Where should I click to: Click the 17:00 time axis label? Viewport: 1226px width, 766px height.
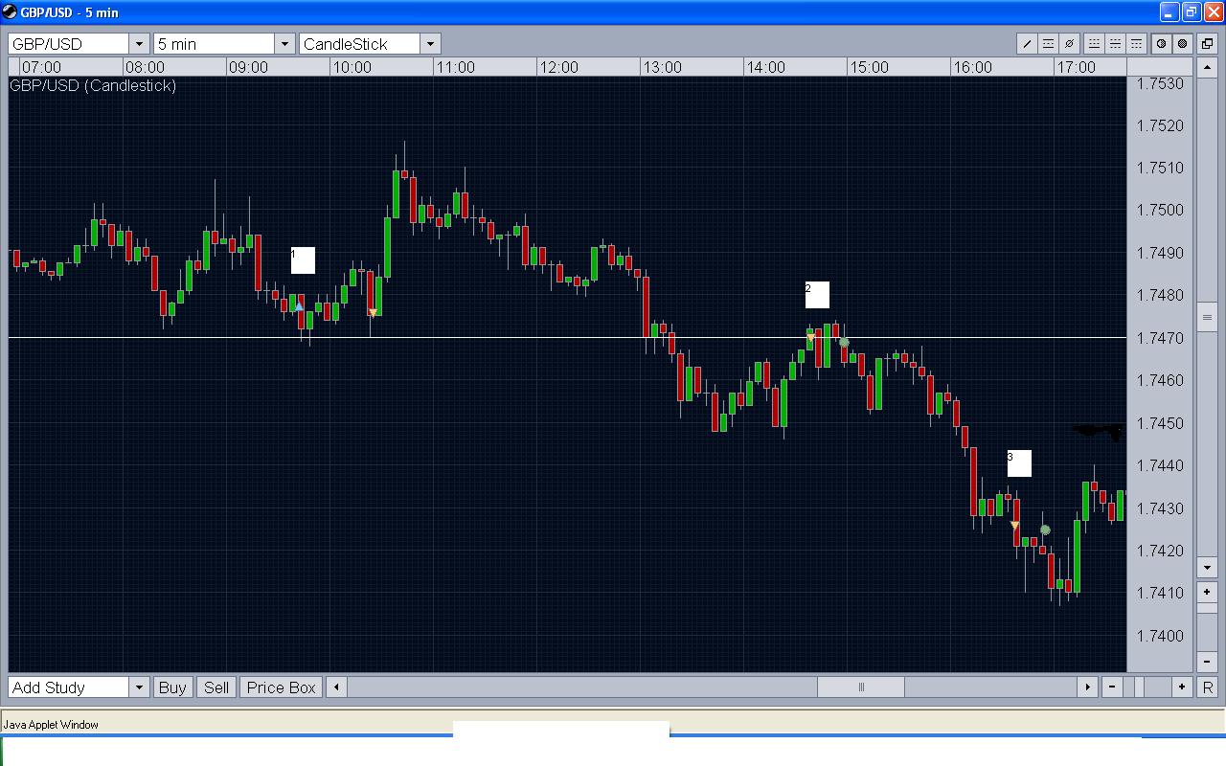(1076, 67)
